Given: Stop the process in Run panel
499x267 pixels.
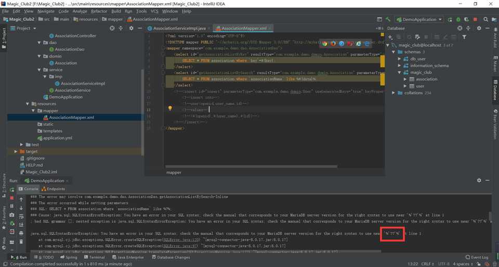Looking at the screenshot, I should click(12, 198).
